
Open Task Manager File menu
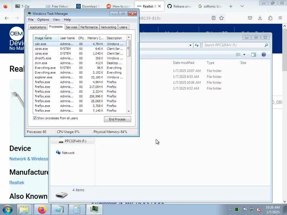point(31,20)
